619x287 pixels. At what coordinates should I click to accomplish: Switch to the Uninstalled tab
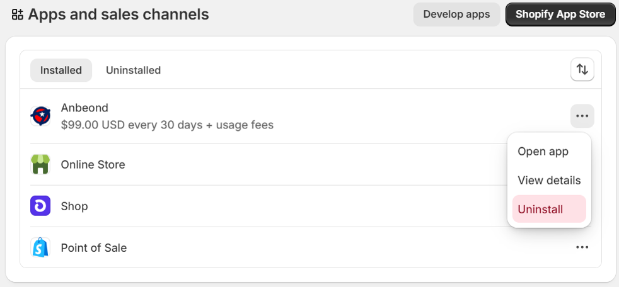133,70
